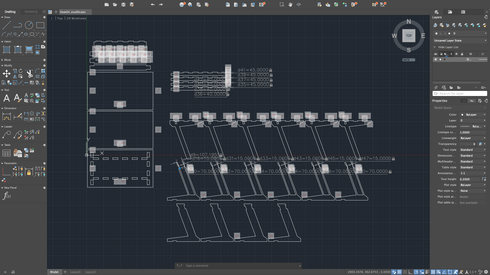Viewport: 490px width, 275px height.
Task: Select the Circle draw tool
Action: click(29, 25)
